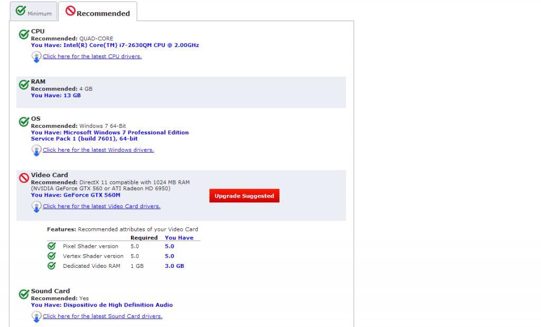The width and height of the screenshot is (541, 327).
Task: Click the 'Recommended: Windows 7 64-Bit' text
Action: click(78, 126)
